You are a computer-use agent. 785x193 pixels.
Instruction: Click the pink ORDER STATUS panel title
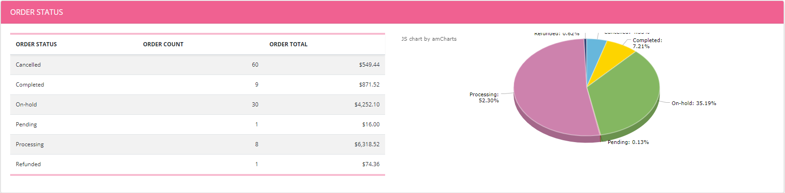(37, 12)
